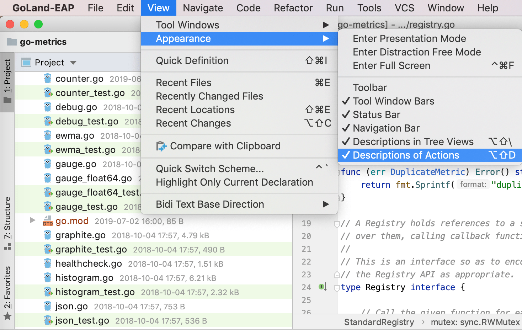This screenshot has width=522, height=330.
Task: Select Enter Presentation Mode
Action: click(x=430, y=38)
